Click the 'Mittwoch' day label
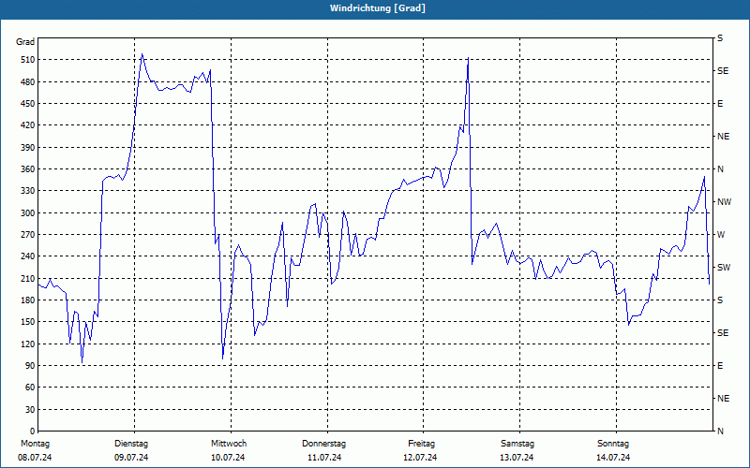Image resolution: width=750 pixels, height=468 pixels. click(x=229, y=444)
